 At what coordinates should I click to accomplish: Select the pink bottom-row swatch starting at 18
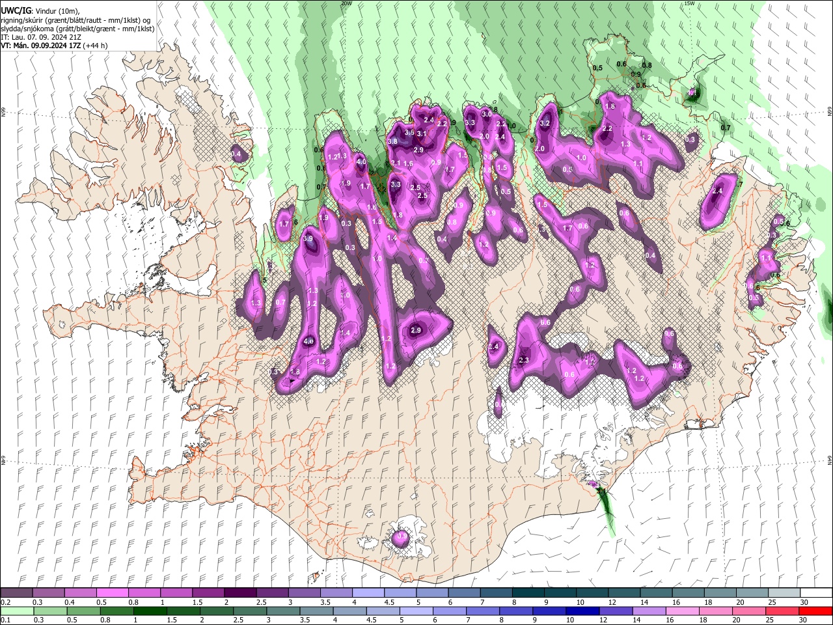click(x=715, y=611)
